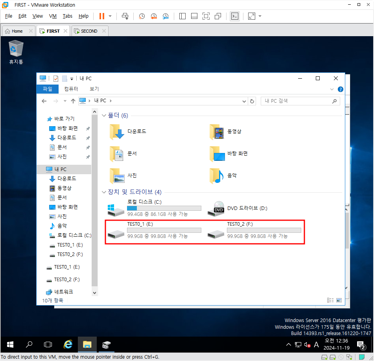Pause the virtual machine in VMware toolbar
374x361 pixels.
pyautogui.click(x=102, y=16)
